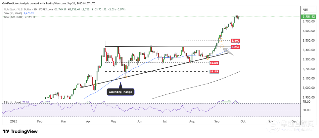The image size is (319, 138).
Task: Click the red $3250 price tag
Action: pyautogui.click(x=213, y=62)
